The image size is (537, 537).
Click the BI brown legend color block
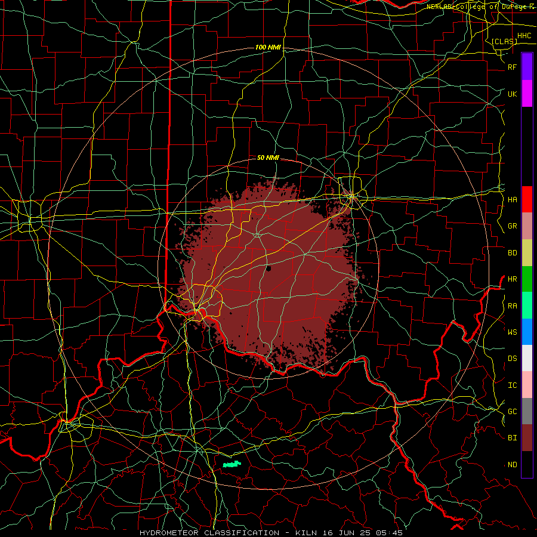point(527,438)
